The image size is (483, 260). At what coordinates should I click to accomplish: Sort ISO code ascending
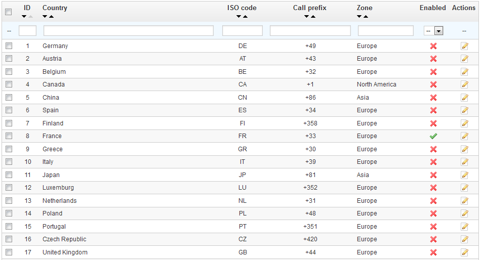coord(245,17)
